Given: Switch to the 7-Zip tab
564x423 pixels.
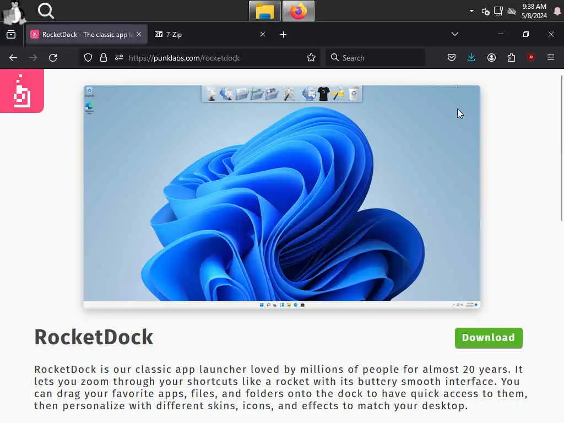Looking at the screenshot, I should tap(210, 35).
